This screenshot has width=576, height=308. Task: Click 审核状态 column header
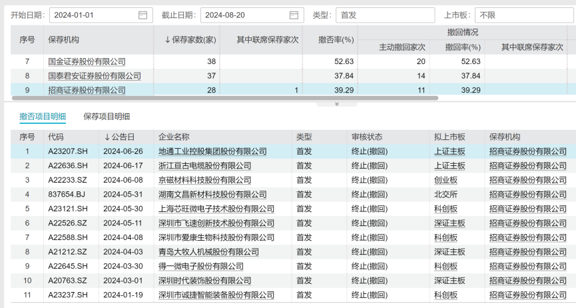367,137
